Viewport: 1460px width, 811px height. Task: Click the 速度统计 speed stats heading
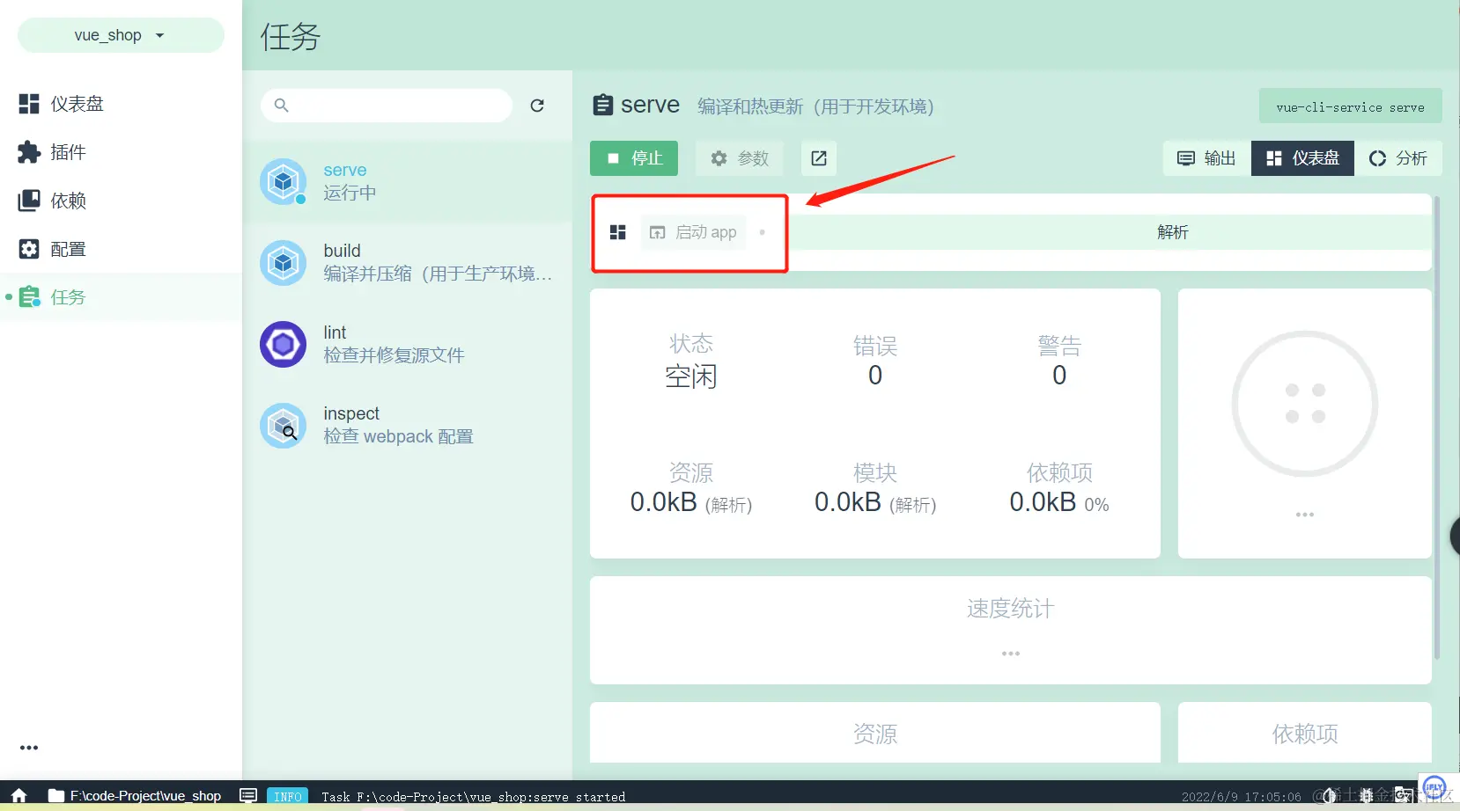(1011, 609)
